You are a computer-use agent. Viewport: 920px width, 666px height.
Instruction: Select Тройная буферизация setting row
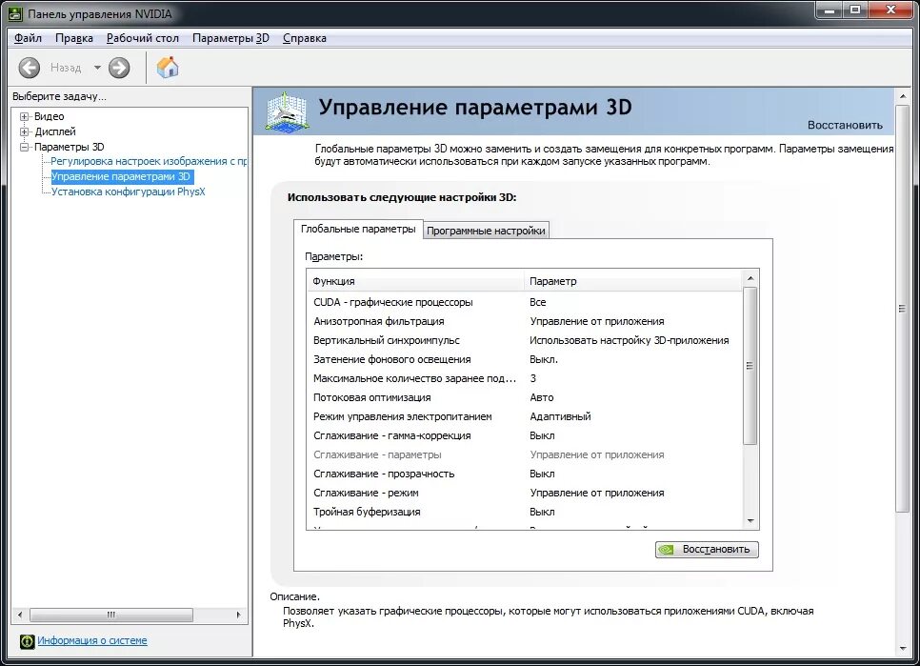pyautogui.click(x=525, y=512)
